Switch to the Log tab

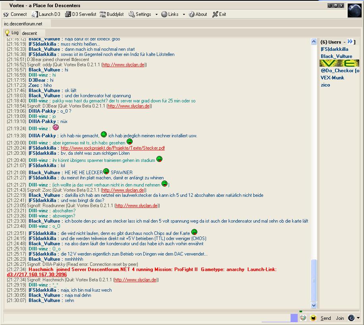click(x=12, y=33)
